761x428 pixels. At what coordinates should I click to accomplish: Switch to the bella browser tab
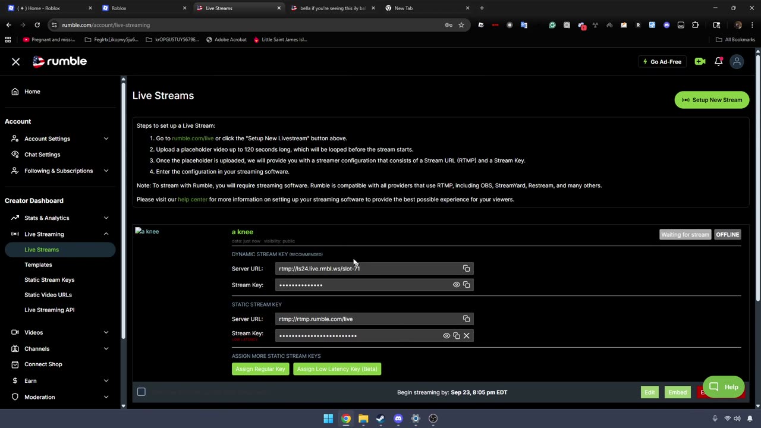333,8
